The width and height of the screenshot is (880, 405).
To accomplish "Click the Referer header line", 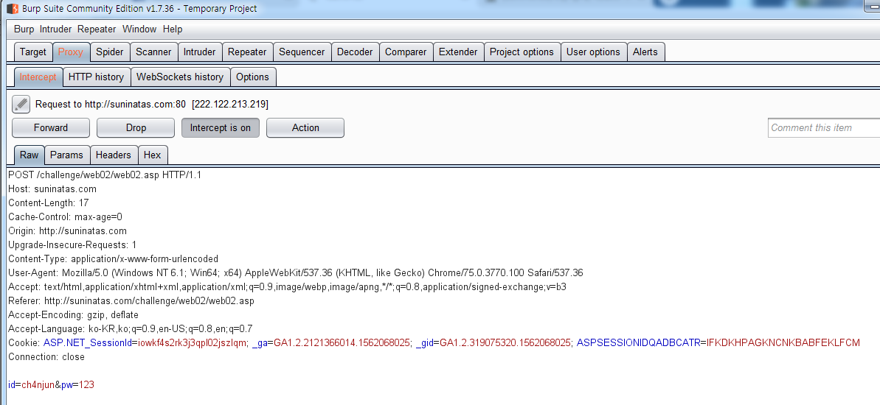I will (131, 301).
